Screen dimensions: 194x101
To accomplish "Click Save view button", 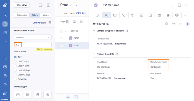I will 22,5.
